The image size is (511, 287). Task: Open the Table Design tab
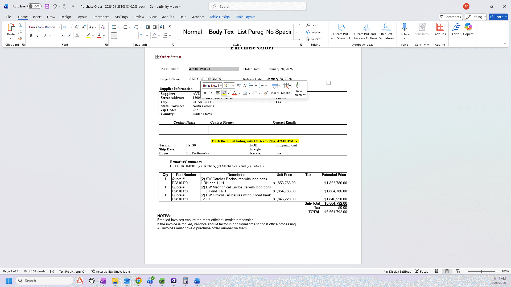pos(220,17)
